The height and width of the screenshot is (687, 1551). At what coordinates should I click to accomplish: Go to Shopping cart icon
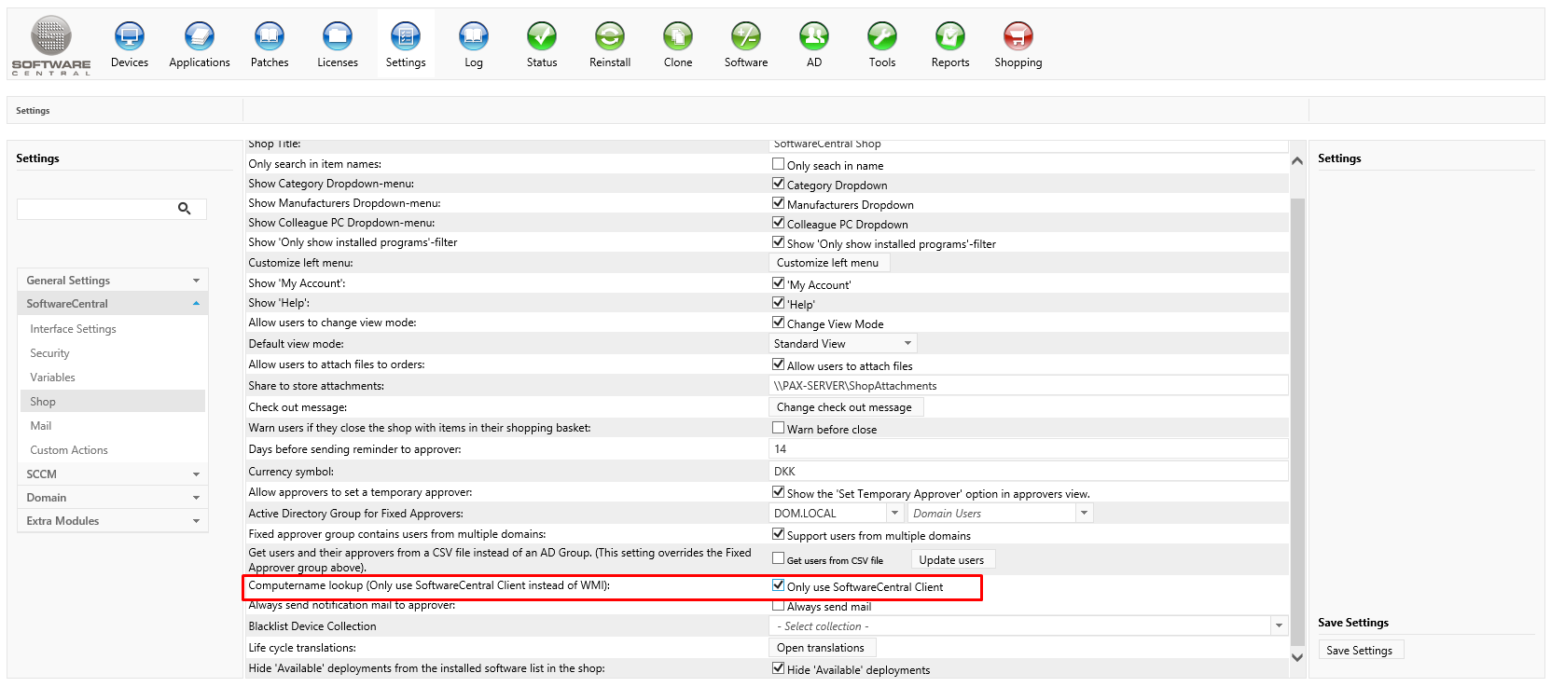pos(1018,37)
